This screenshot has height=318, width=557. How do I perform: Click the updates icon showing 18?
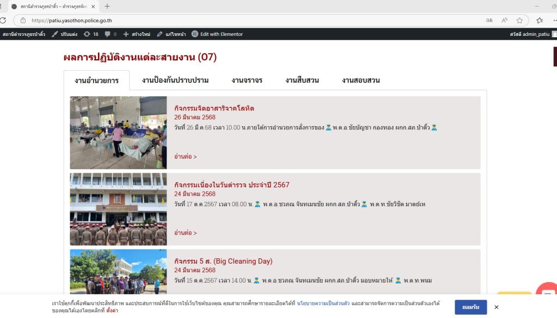[x=91, y=34]
